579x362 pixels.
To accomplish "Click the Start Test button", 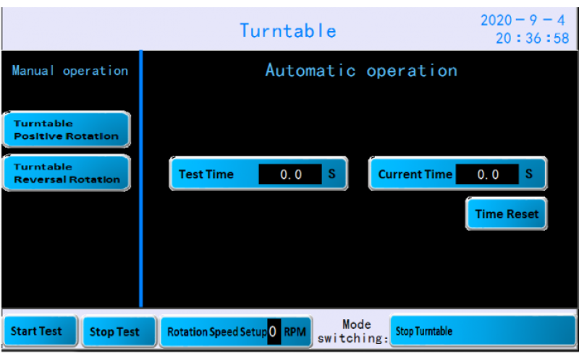I will (41, 331).
